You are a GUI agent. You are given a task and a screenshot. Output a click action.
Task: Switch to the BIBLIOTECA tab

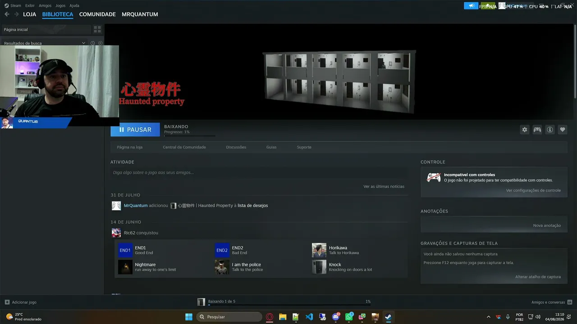point(58,14)
